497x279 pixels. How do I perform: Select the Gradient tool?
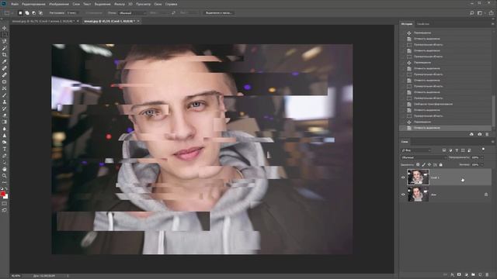point(5,122)
